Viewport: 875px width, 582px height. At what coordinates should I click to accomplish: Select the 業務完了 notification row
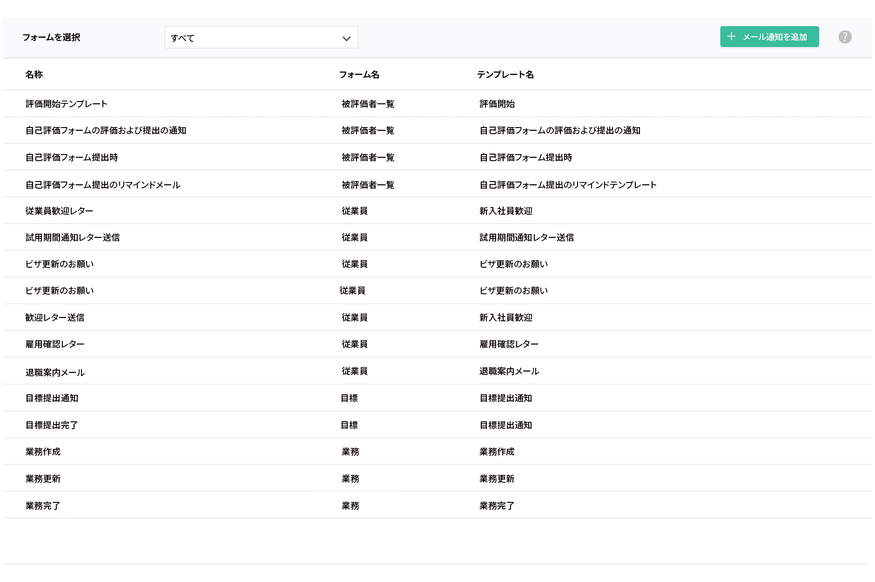[44, 505]
